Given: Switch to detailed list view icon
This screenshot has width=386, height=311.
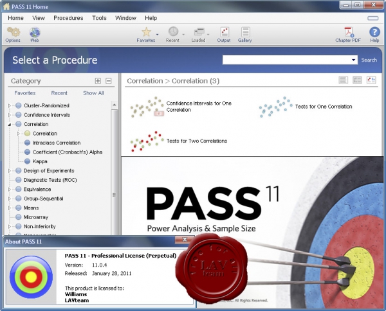Looking at the screenshot, I should click(x=357, y=80).
